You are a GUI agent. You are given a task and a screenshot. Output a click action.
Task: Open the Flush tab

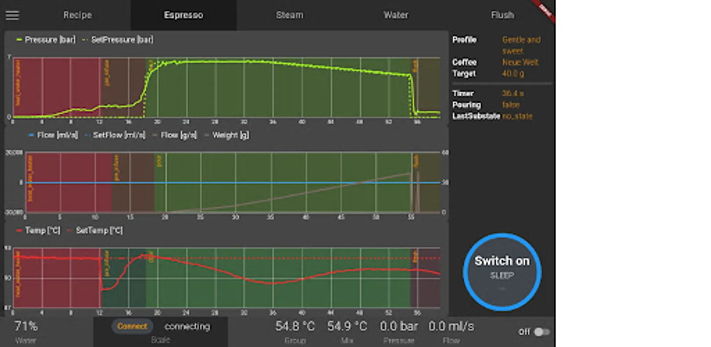502,15
